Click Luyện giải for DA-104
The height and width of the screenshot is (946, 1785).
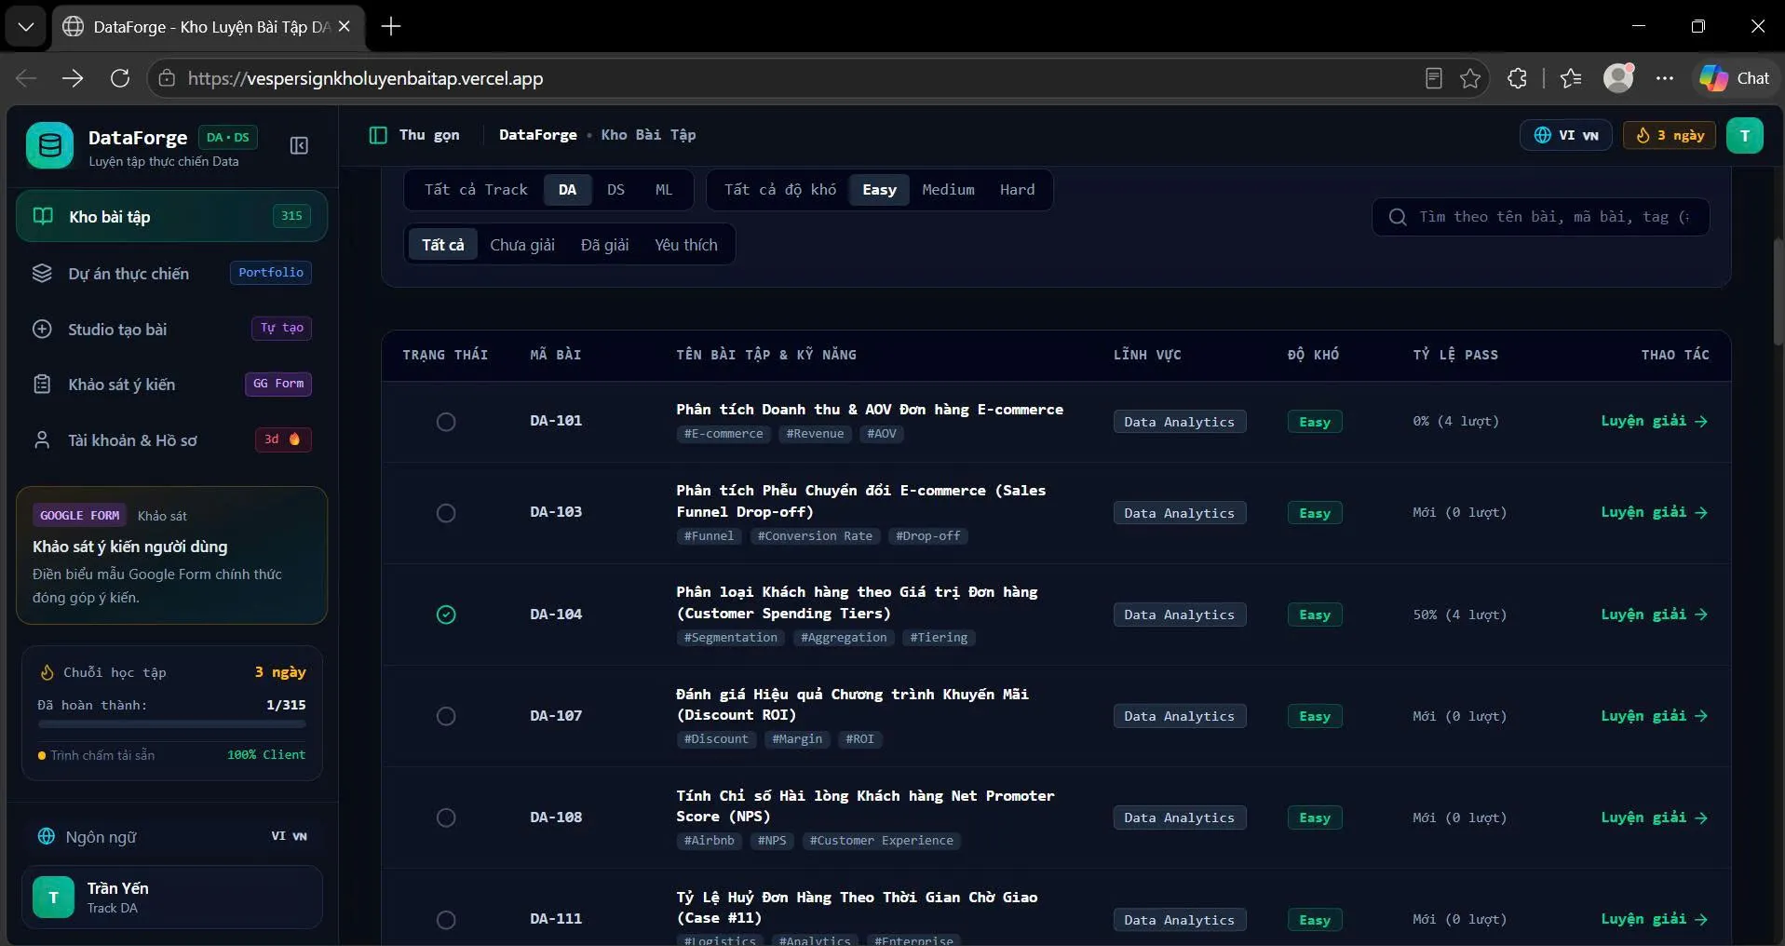(x=1654, y=615)
